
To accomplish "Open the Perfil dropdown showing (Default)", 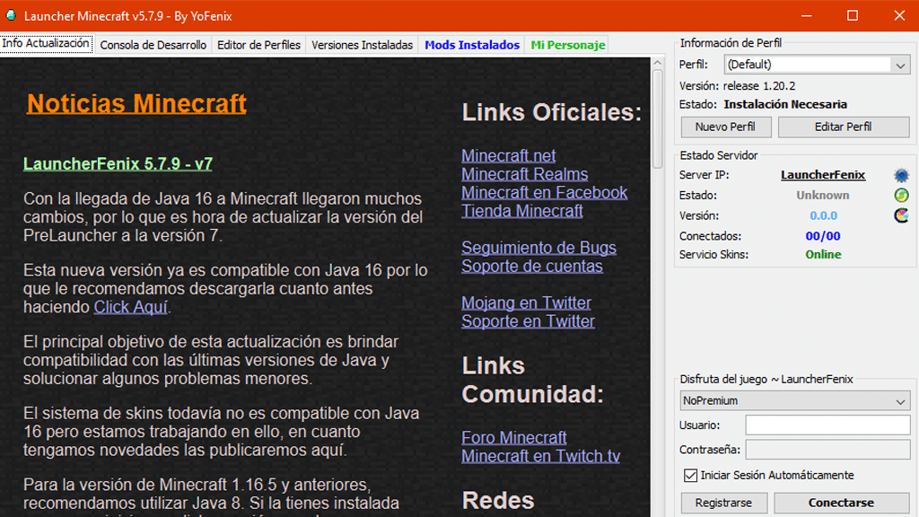I will (817, 65).
